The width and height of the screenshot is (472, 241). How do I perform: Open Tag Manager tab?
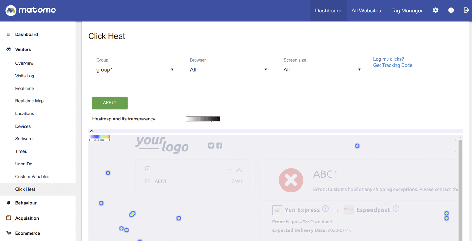[407, 11]
